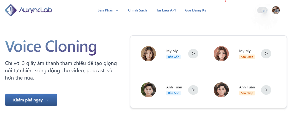Click the AusyncLab logo icon

point(10,10)
